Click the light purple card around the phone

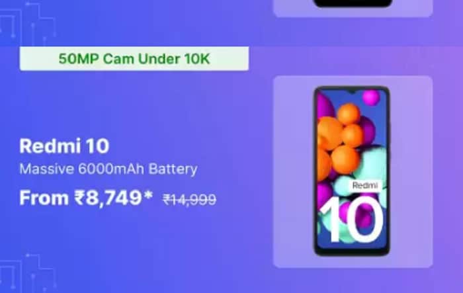pyautogui.click(x=353, y=171)
